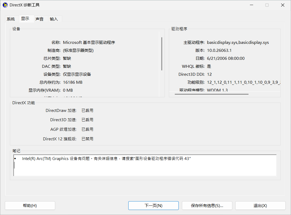Click the DirectDraw 加速 已启用 status text
The height and width of the screenshot is (215, 291).
(x=87, y=110)
